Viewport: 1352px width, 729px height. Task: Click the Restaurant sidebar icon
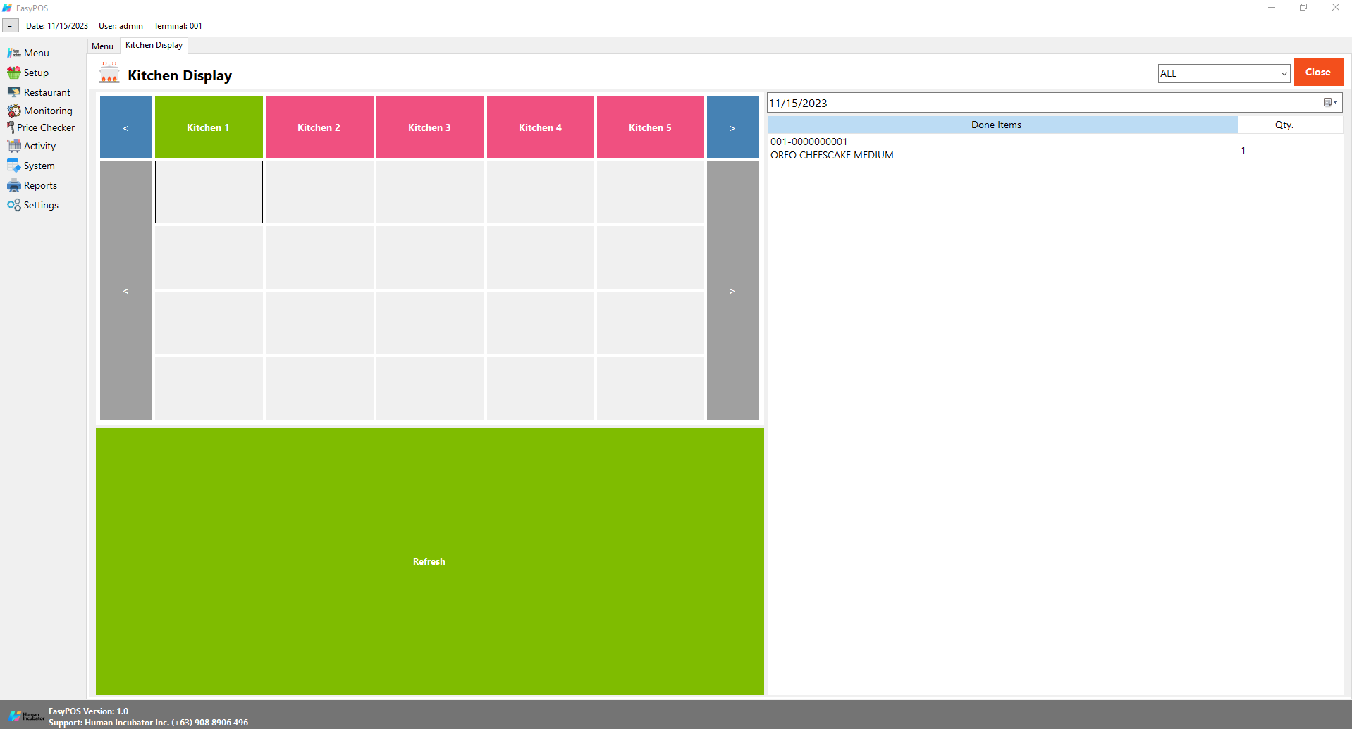13,92
